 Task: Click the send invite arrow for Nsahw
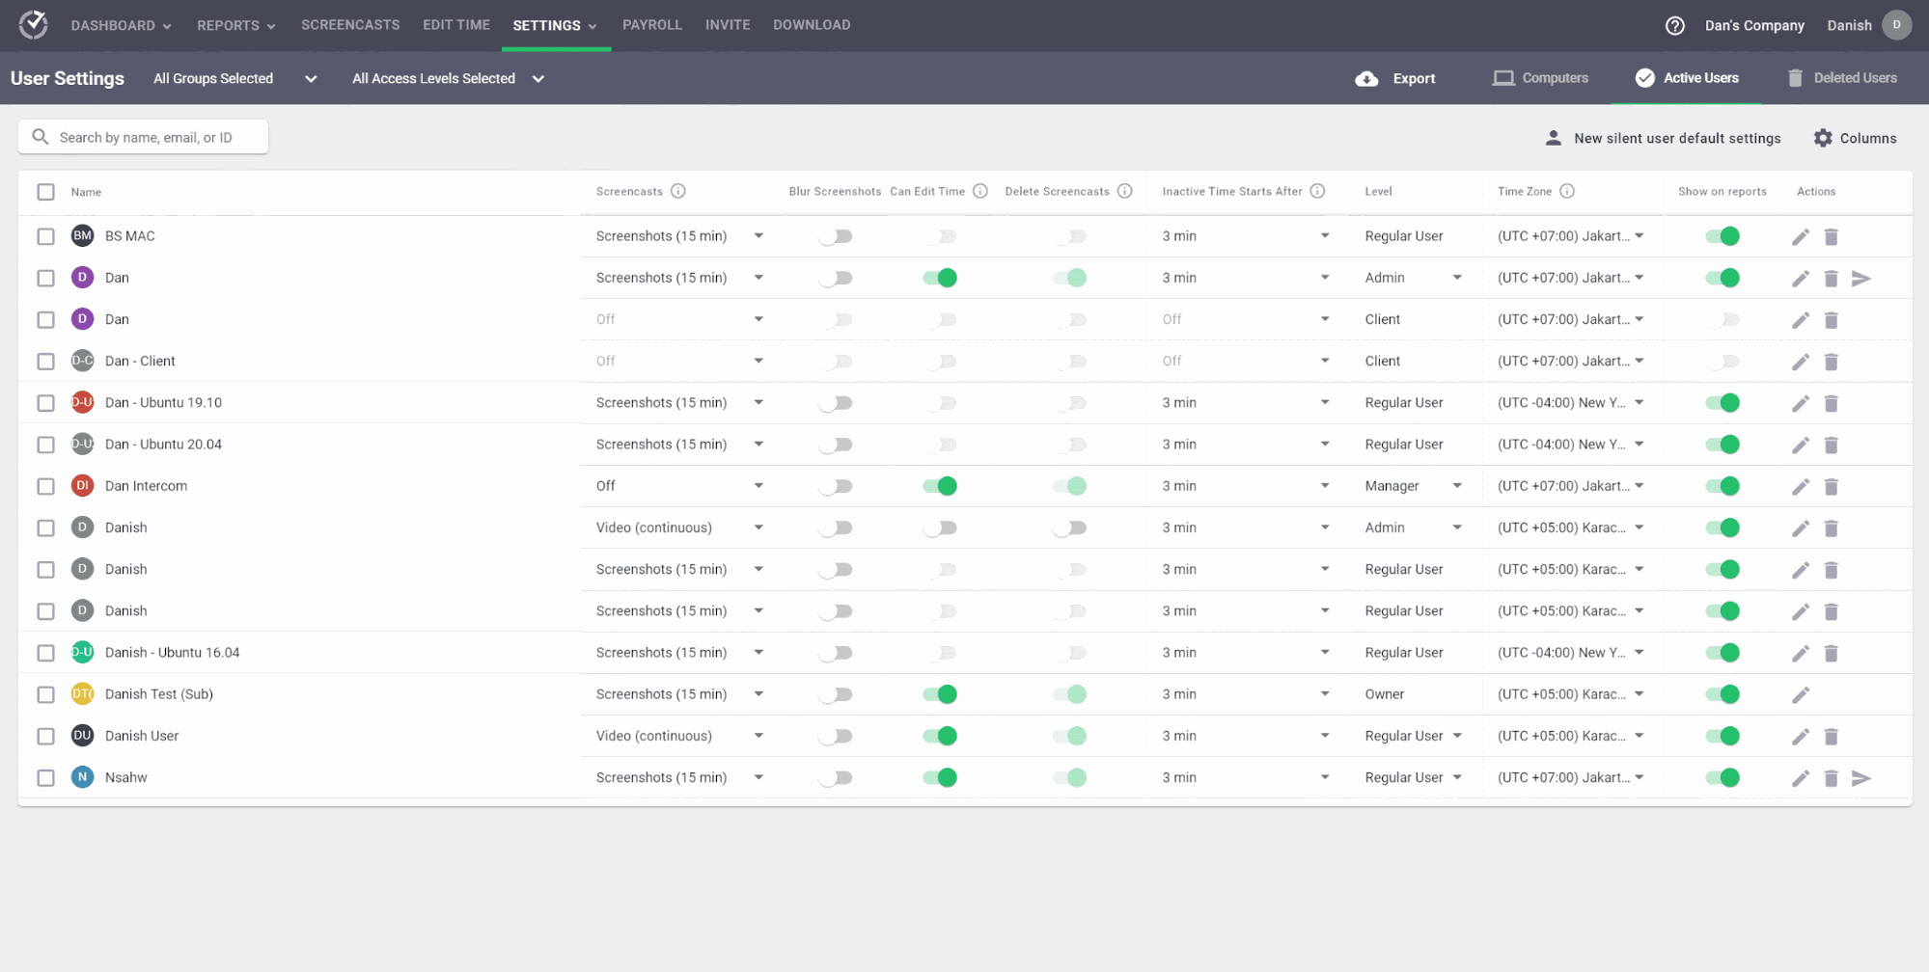[x=1860, y=777]
